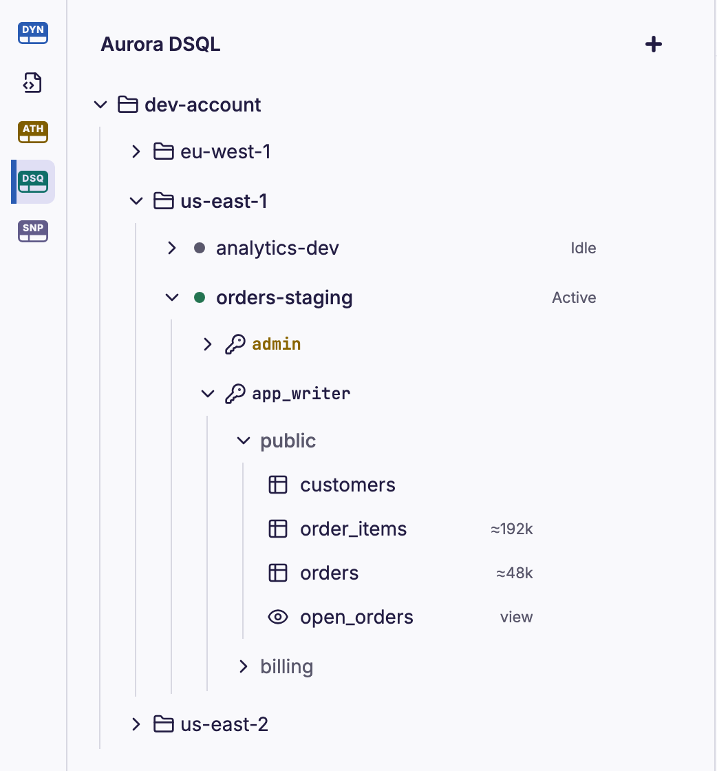The height and width of the screenshot is (771, 717).
Task: Select the orders-staging cluster
Action: point(285,298)
